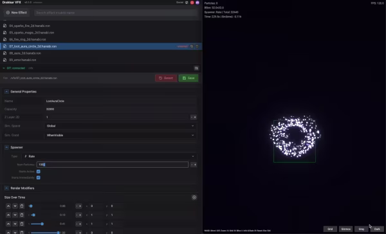Click the monitor icon in title bar
This screenshot has width=386, height=234.
tap(187, 3)
